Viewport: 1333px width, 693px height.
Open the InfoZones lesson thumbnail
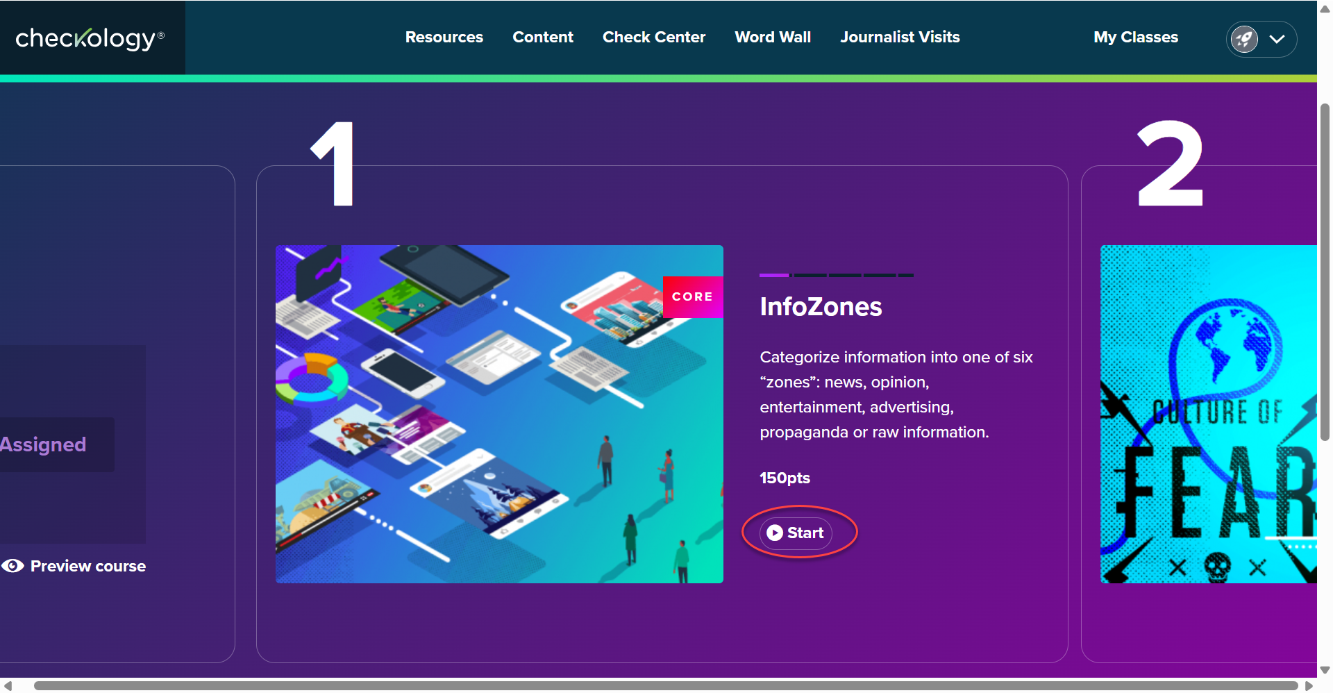point(499,414)
